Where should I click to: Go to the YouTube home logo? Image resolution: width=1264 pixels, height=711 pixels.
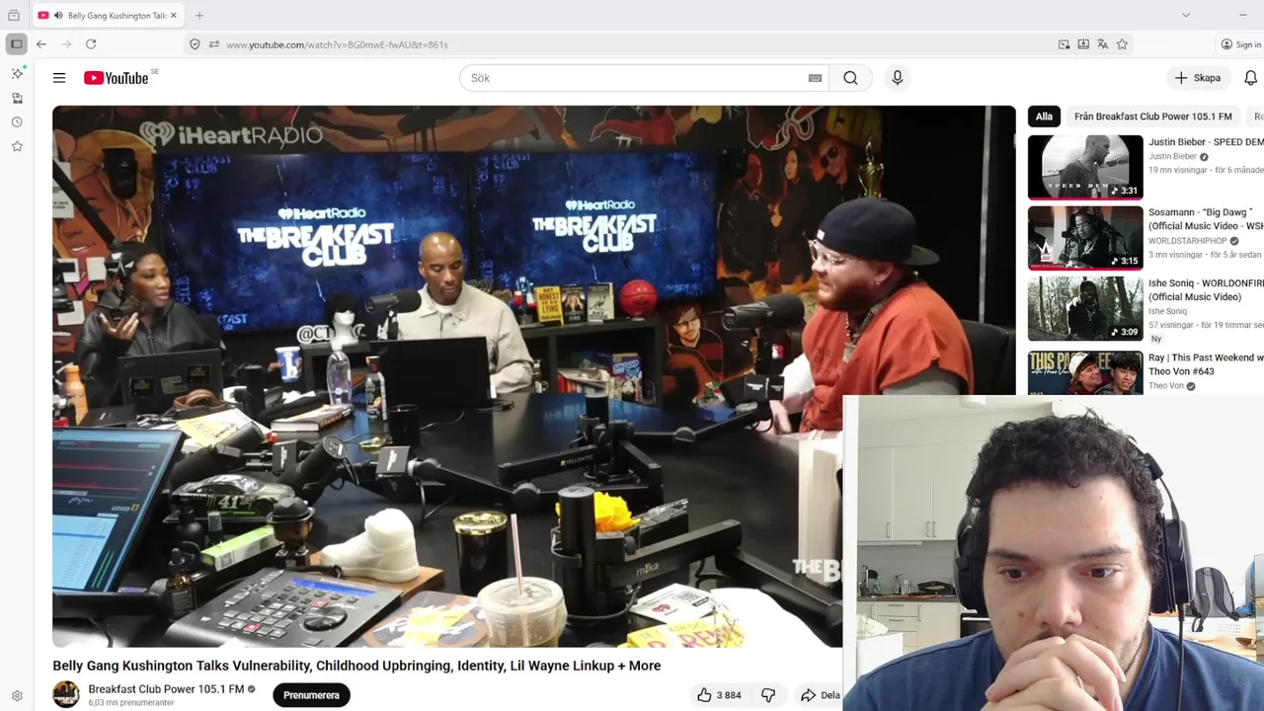pos(116,78)
